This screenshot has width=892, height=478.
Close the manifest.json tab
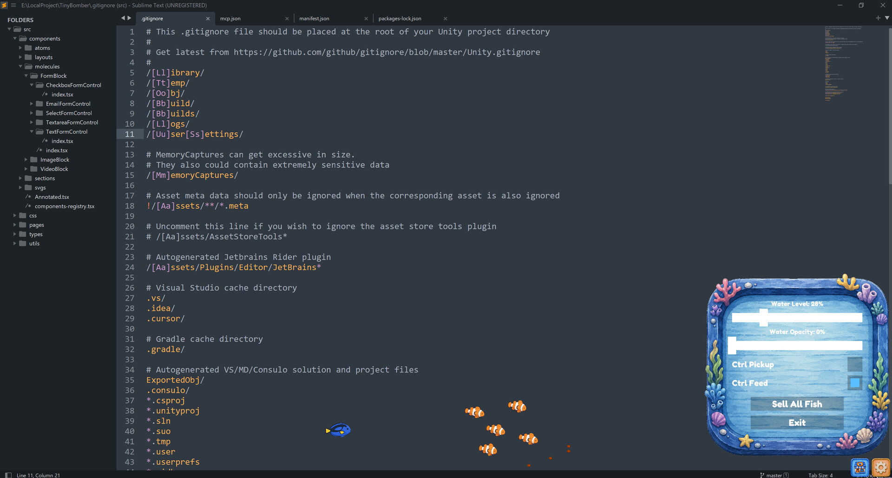tap(366, 19)
